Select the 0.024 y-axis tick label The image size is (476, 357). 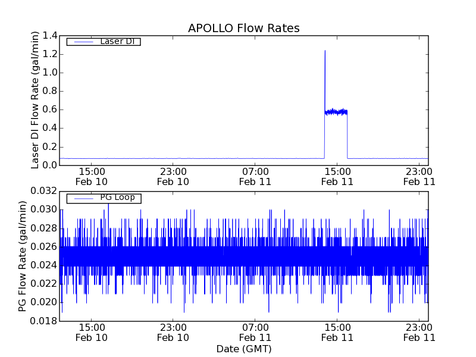tap(45, 265)
